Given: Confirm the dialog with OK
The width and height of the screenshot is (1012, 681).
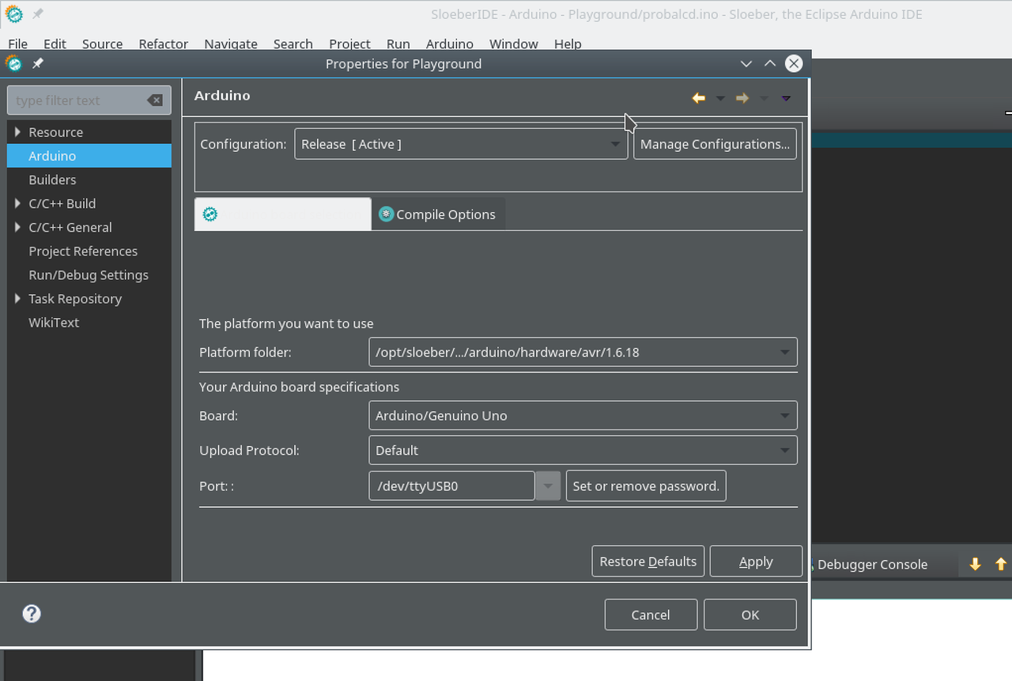Looking at the screenshot, I should pos(750,615).
